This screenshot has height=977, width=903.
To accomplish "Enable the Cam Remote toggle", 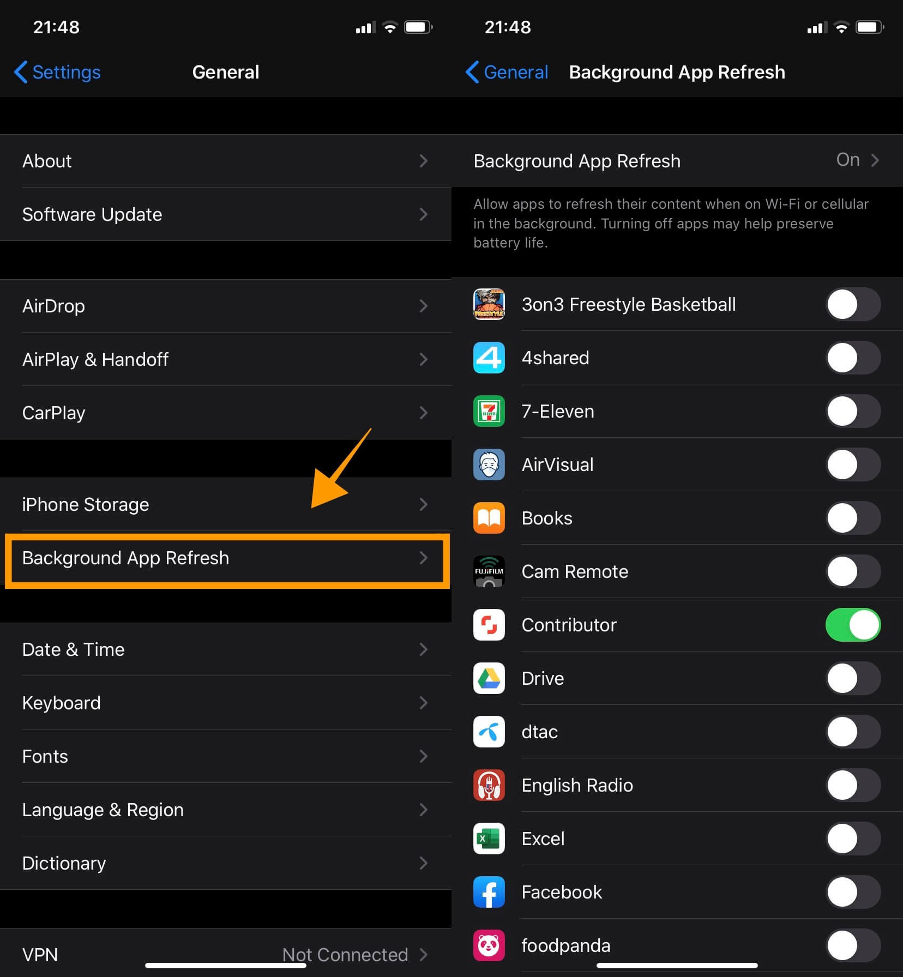I will tap(853, 571).
